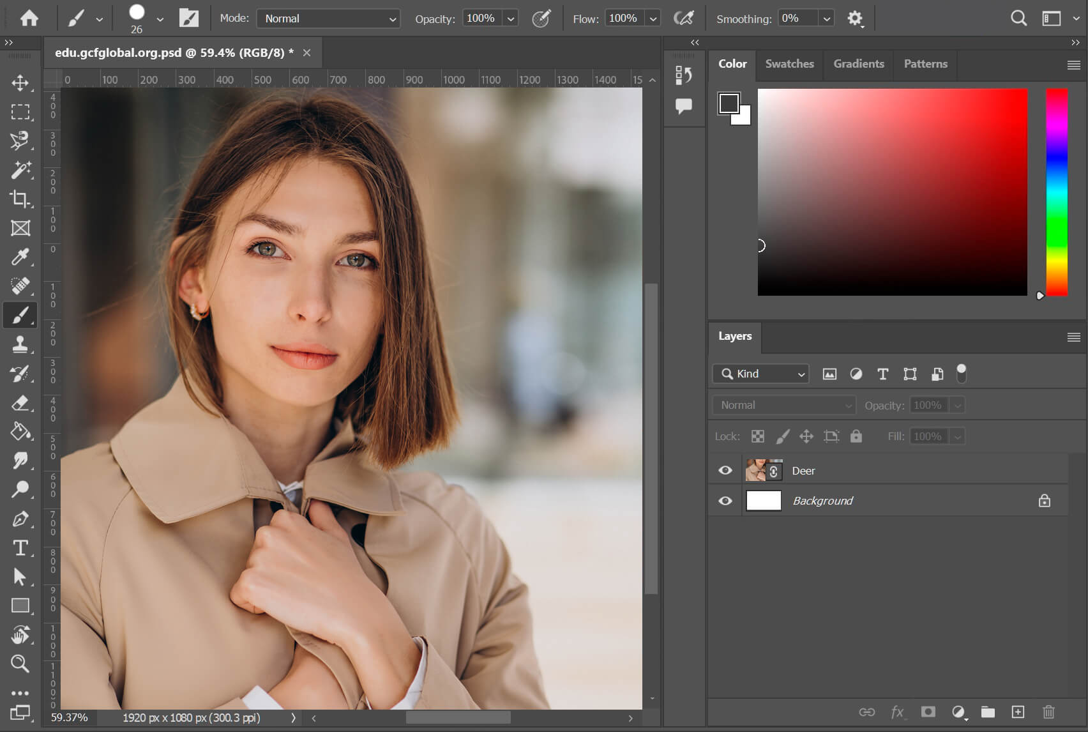Open the Kind filter dropdown
The width and height of the screenshot is (1088, 732).
[x=760, y=374]
